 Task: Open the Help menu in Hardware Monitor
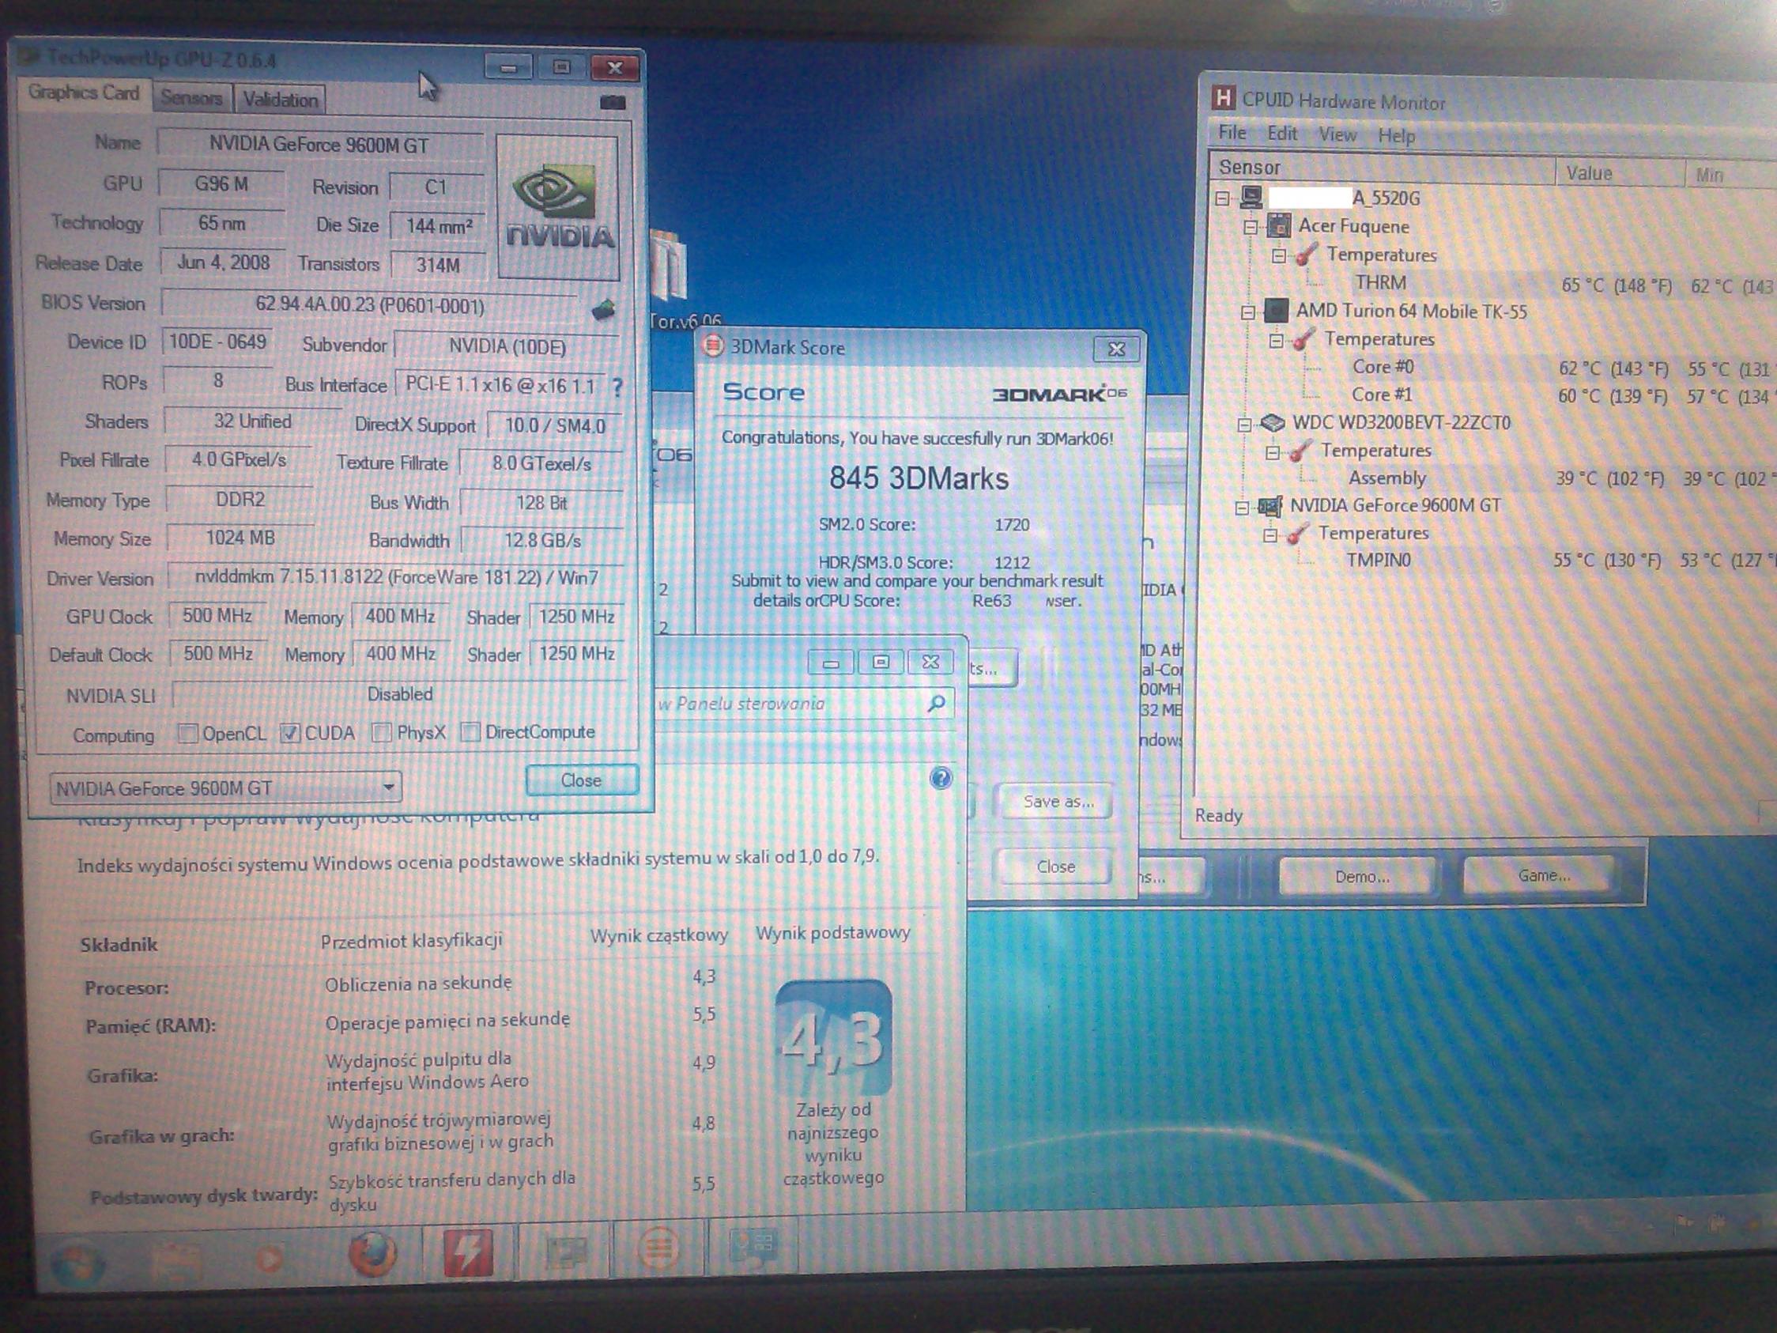point(1396,136)
